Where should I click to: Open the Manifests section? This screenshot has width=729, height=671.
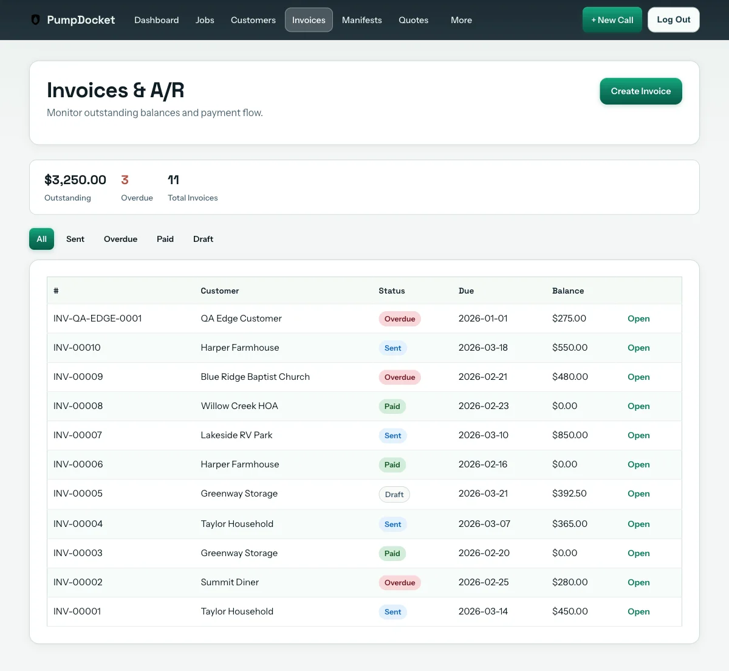(x=361, y=20)
